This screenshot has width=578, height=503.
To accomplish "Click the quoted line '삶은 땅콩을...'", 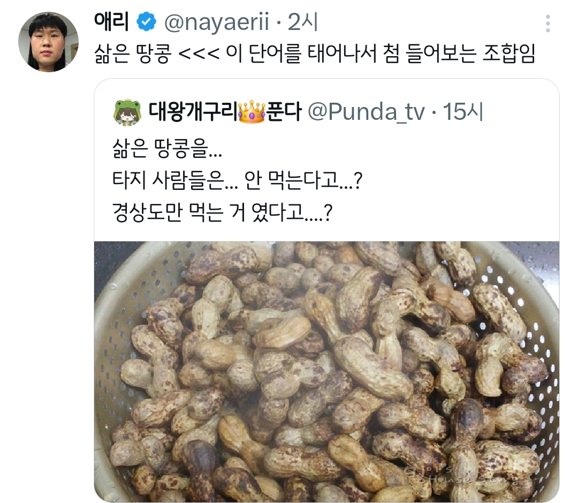I will click(x=167, y=148).
